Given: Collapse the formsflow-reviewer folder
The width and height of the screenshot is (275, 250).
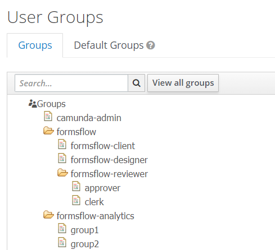Looking at the screenshot, I should click(62, 173).
